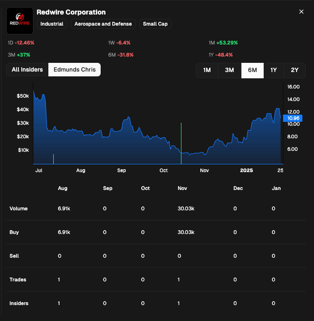Image resolution: width=314 pixels, height=321 pixels.
Task: Set chart range to 1Y
Action: (274, 70)
